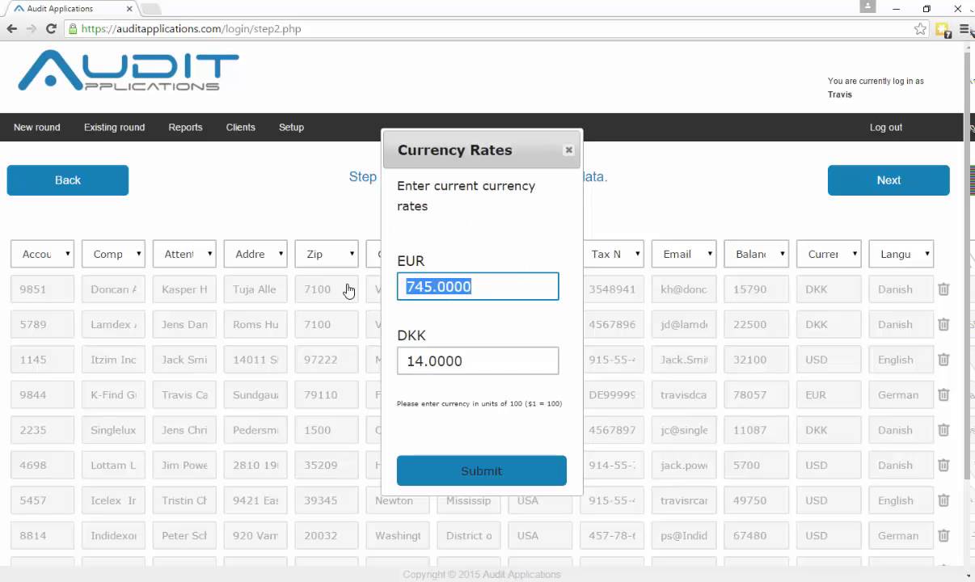The height and width of the screenshot is (582, 975).
Task: Open the Existing round menu
Action: point(114,127)
